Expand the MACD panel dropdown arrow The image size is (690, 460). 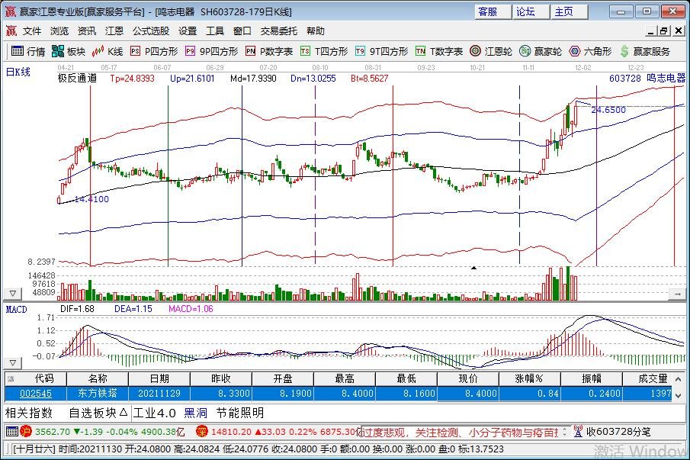[13, 362]
